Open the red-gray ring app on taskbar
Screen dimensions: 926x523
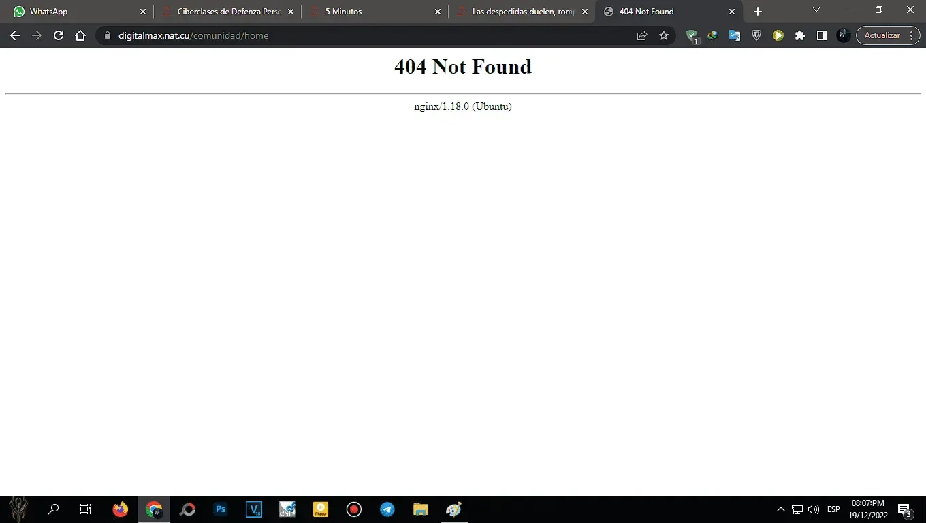187,509
